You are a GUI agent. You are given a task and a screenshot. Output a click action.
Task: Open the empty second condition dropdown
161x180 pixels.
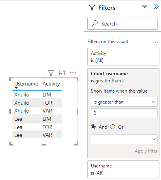tap(124, 139)
